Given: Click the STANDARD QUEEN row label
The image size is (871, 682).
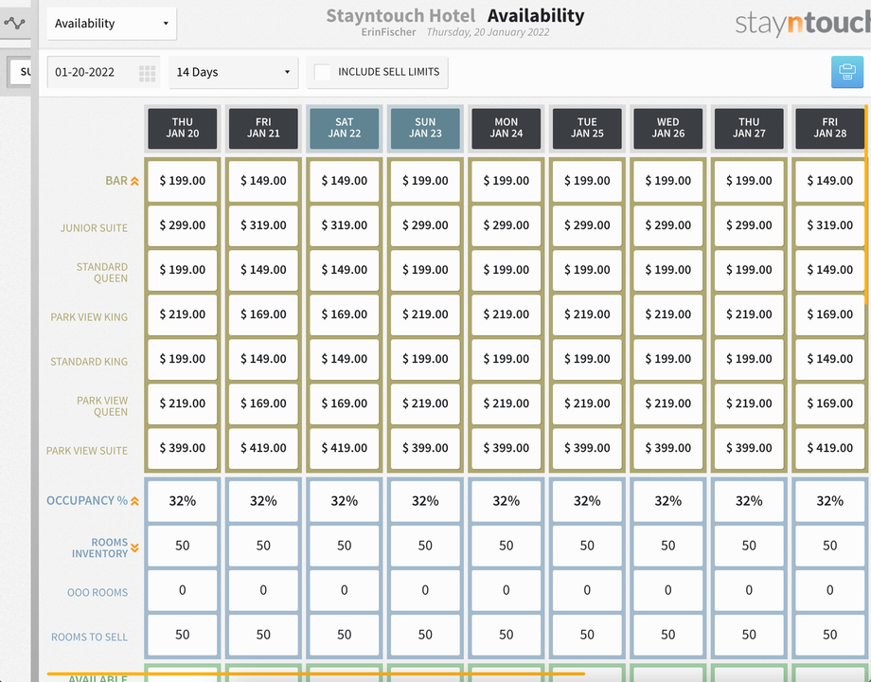Looking at the screenshot, I should click(x=102, y=273).
